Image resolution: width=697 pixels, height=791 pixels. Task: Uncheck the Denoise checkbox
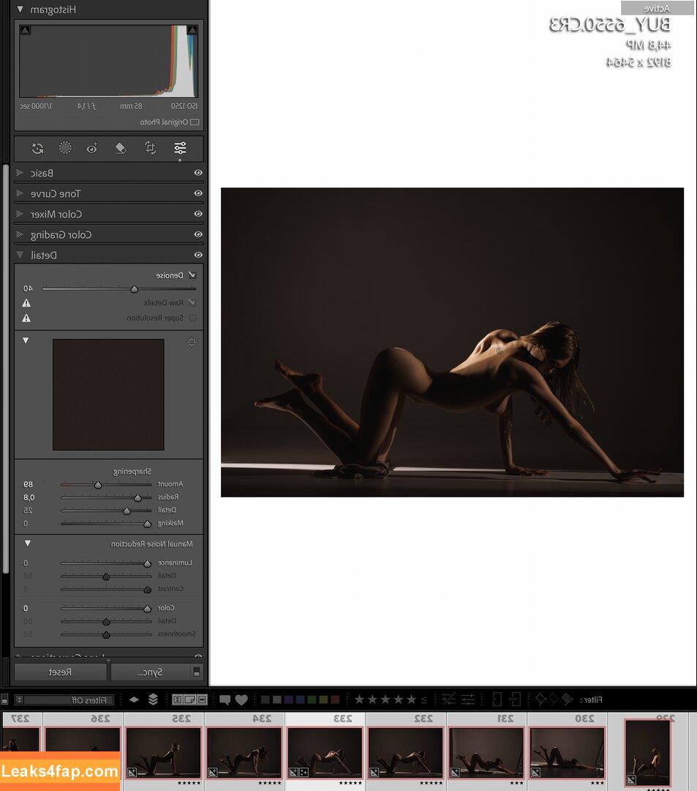point(192,275)
